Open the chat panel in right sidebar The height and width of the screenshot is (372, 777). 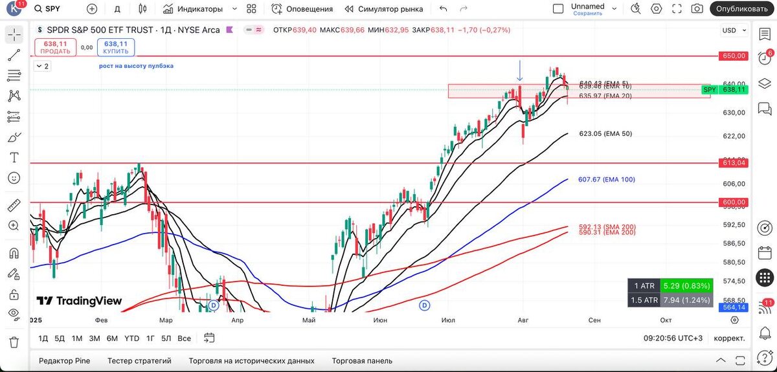[765, 107]
